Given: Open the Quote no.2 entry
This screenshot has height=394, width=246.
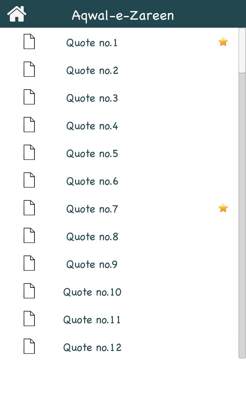Looking at the screenshot, I should 92,70.
